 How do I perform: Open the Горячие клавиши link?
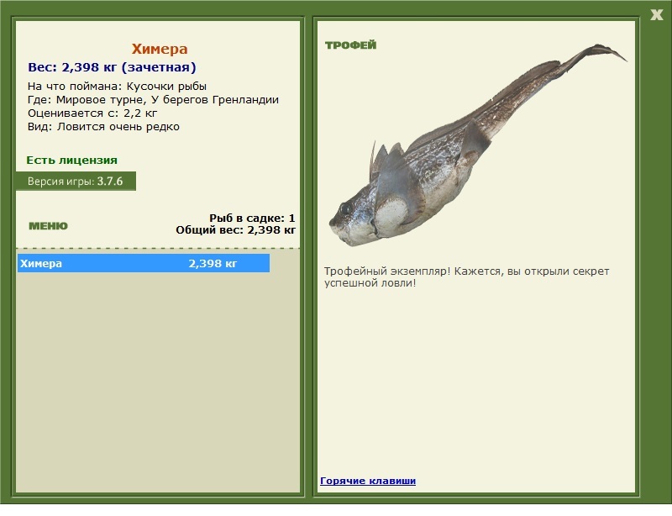[368, 481]
